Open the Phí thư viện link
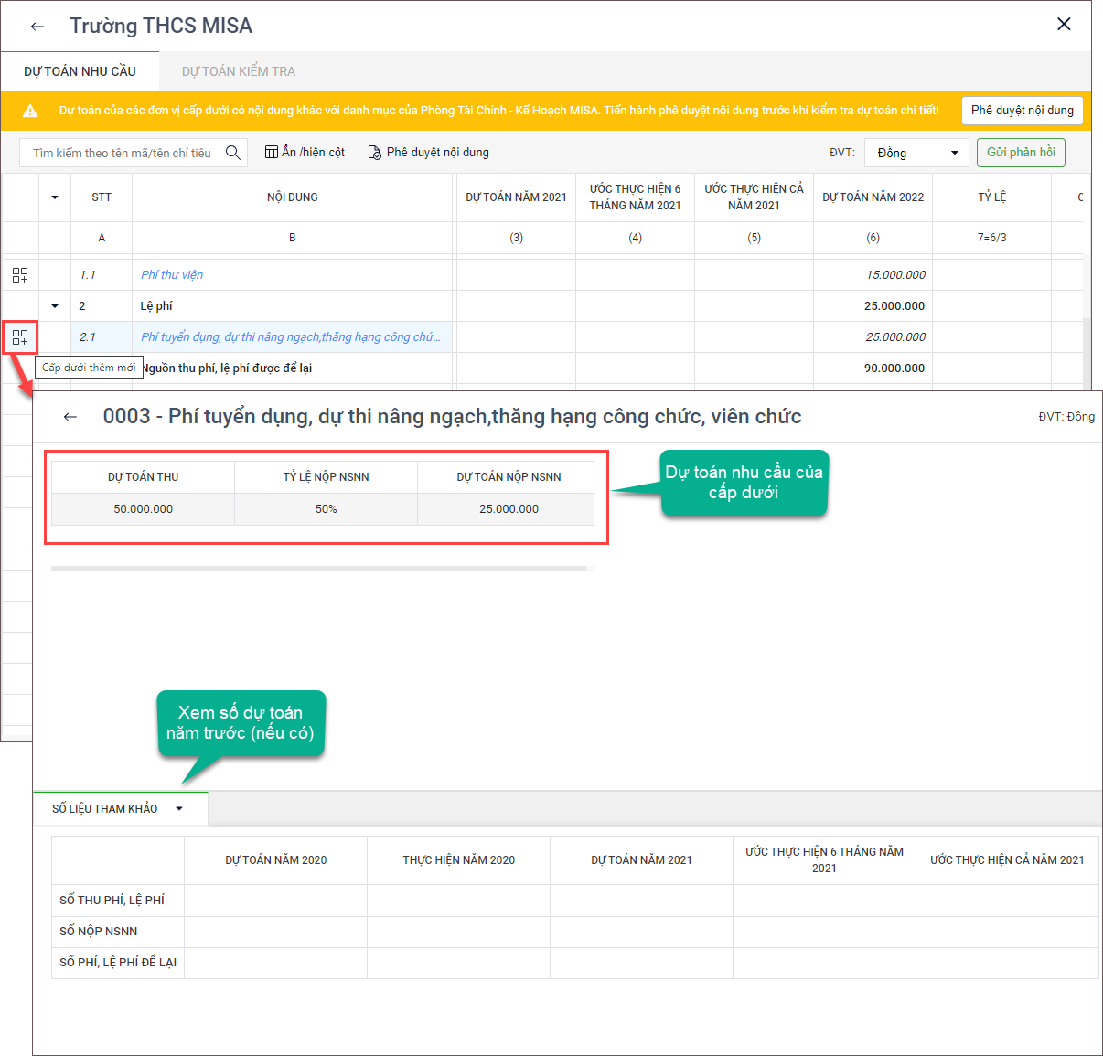 [172, 275]
